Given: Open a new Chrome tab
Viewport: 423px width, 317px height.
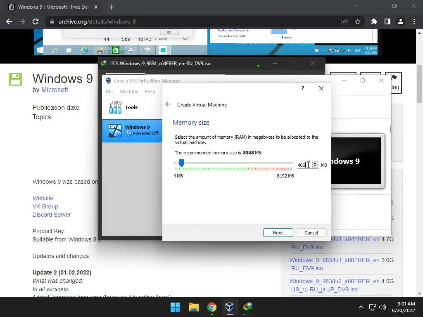Looking at the screenshot, I should (x=112, y=7).
